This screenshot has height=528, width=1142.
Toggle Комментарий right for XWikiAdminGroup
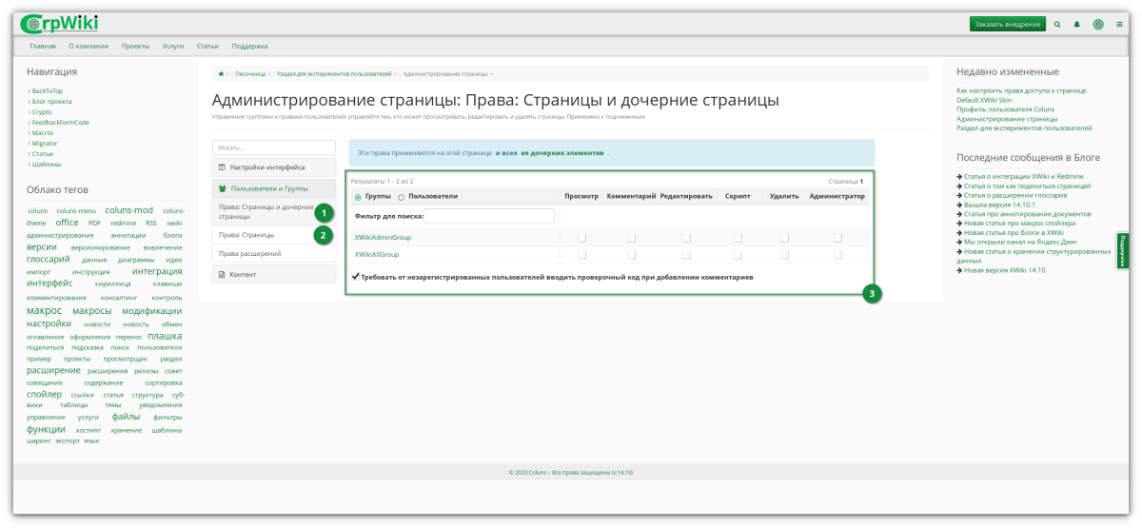point(631,238)
